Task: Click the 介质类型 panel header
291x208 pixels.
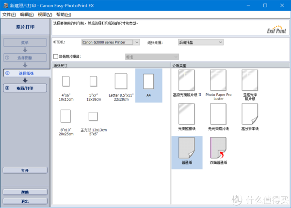Action: (230, 65)
